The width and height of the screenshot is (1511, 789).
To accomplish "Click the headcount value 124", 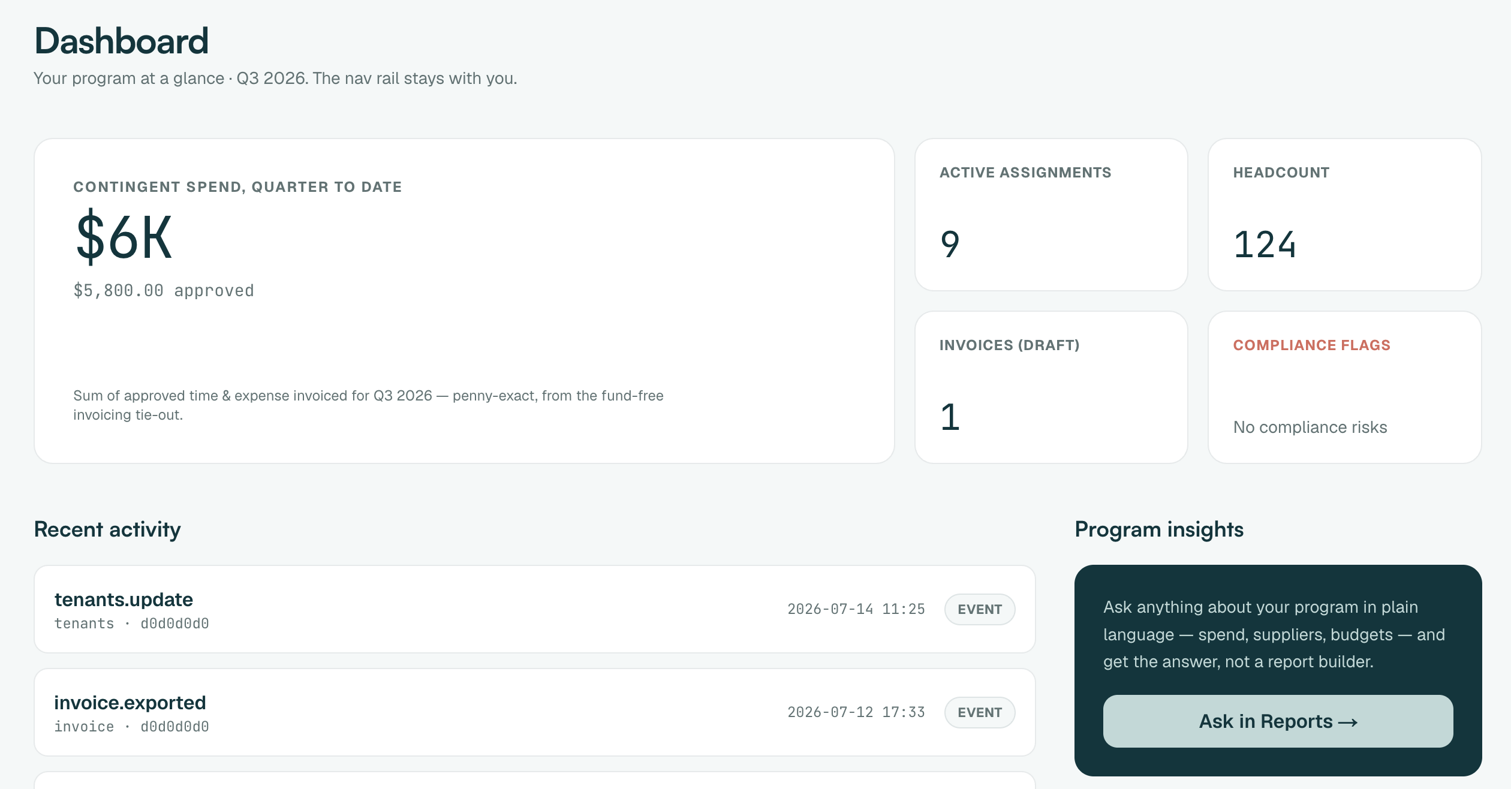I will [1265, 245].
